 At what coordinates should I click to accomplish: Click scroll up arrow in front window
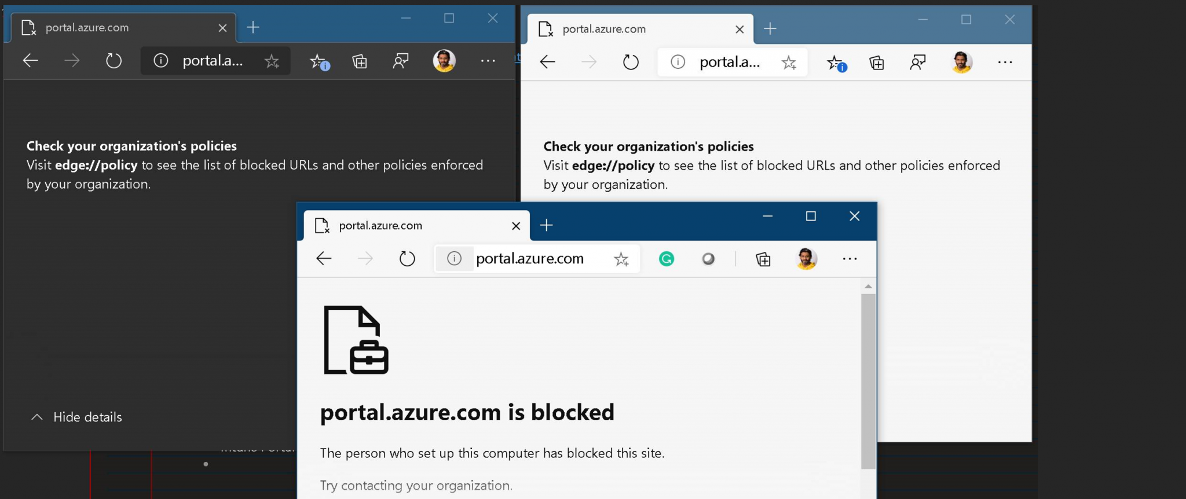click(868, 287)
